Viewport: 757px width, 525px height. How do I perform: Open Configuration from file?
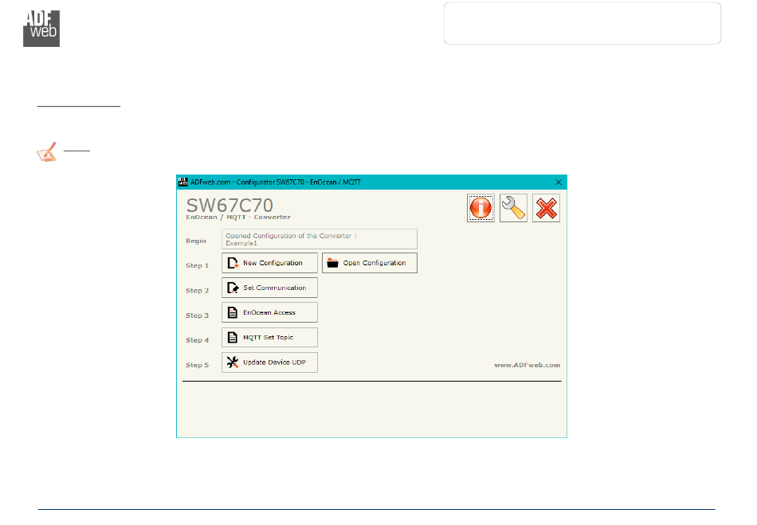(369, 263)
